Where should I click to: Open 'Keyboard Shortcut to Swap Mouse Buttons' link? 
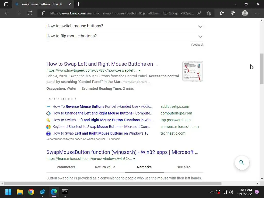tap(102, 127)
